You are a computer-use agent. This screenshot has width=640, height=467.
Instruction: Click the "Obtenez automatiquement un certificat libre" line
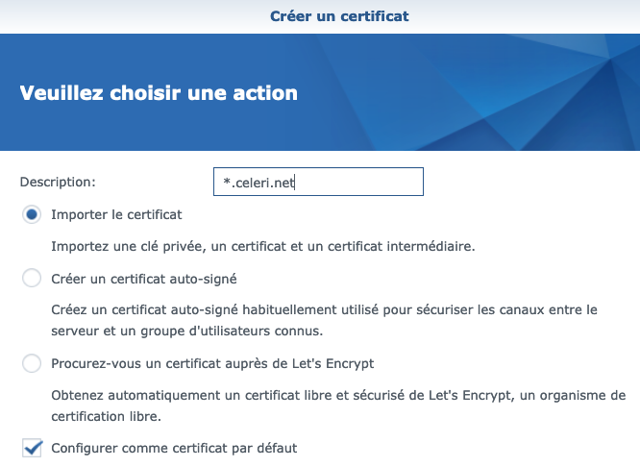tap(338, 395)
